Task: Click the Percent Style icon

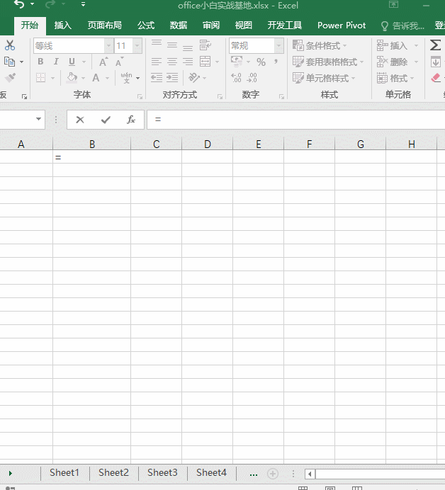Action: (x=261, y=62)
